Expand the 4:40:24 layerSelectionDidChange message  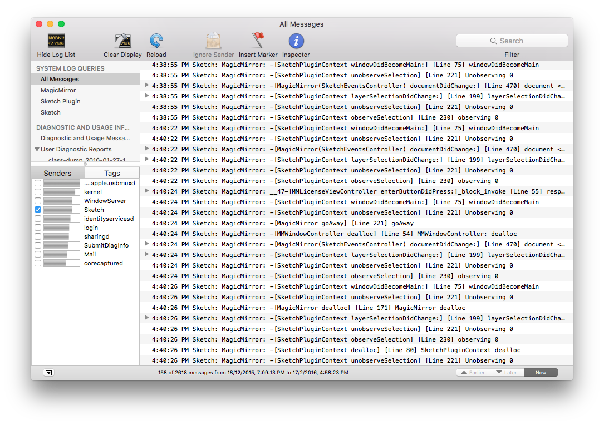pyautogui.click(x=146, y=254)
